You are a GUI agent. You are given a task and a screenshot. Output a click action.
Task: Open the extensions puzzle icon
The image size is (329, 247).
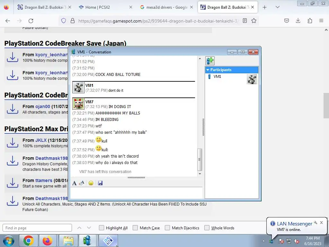[310, 21]
